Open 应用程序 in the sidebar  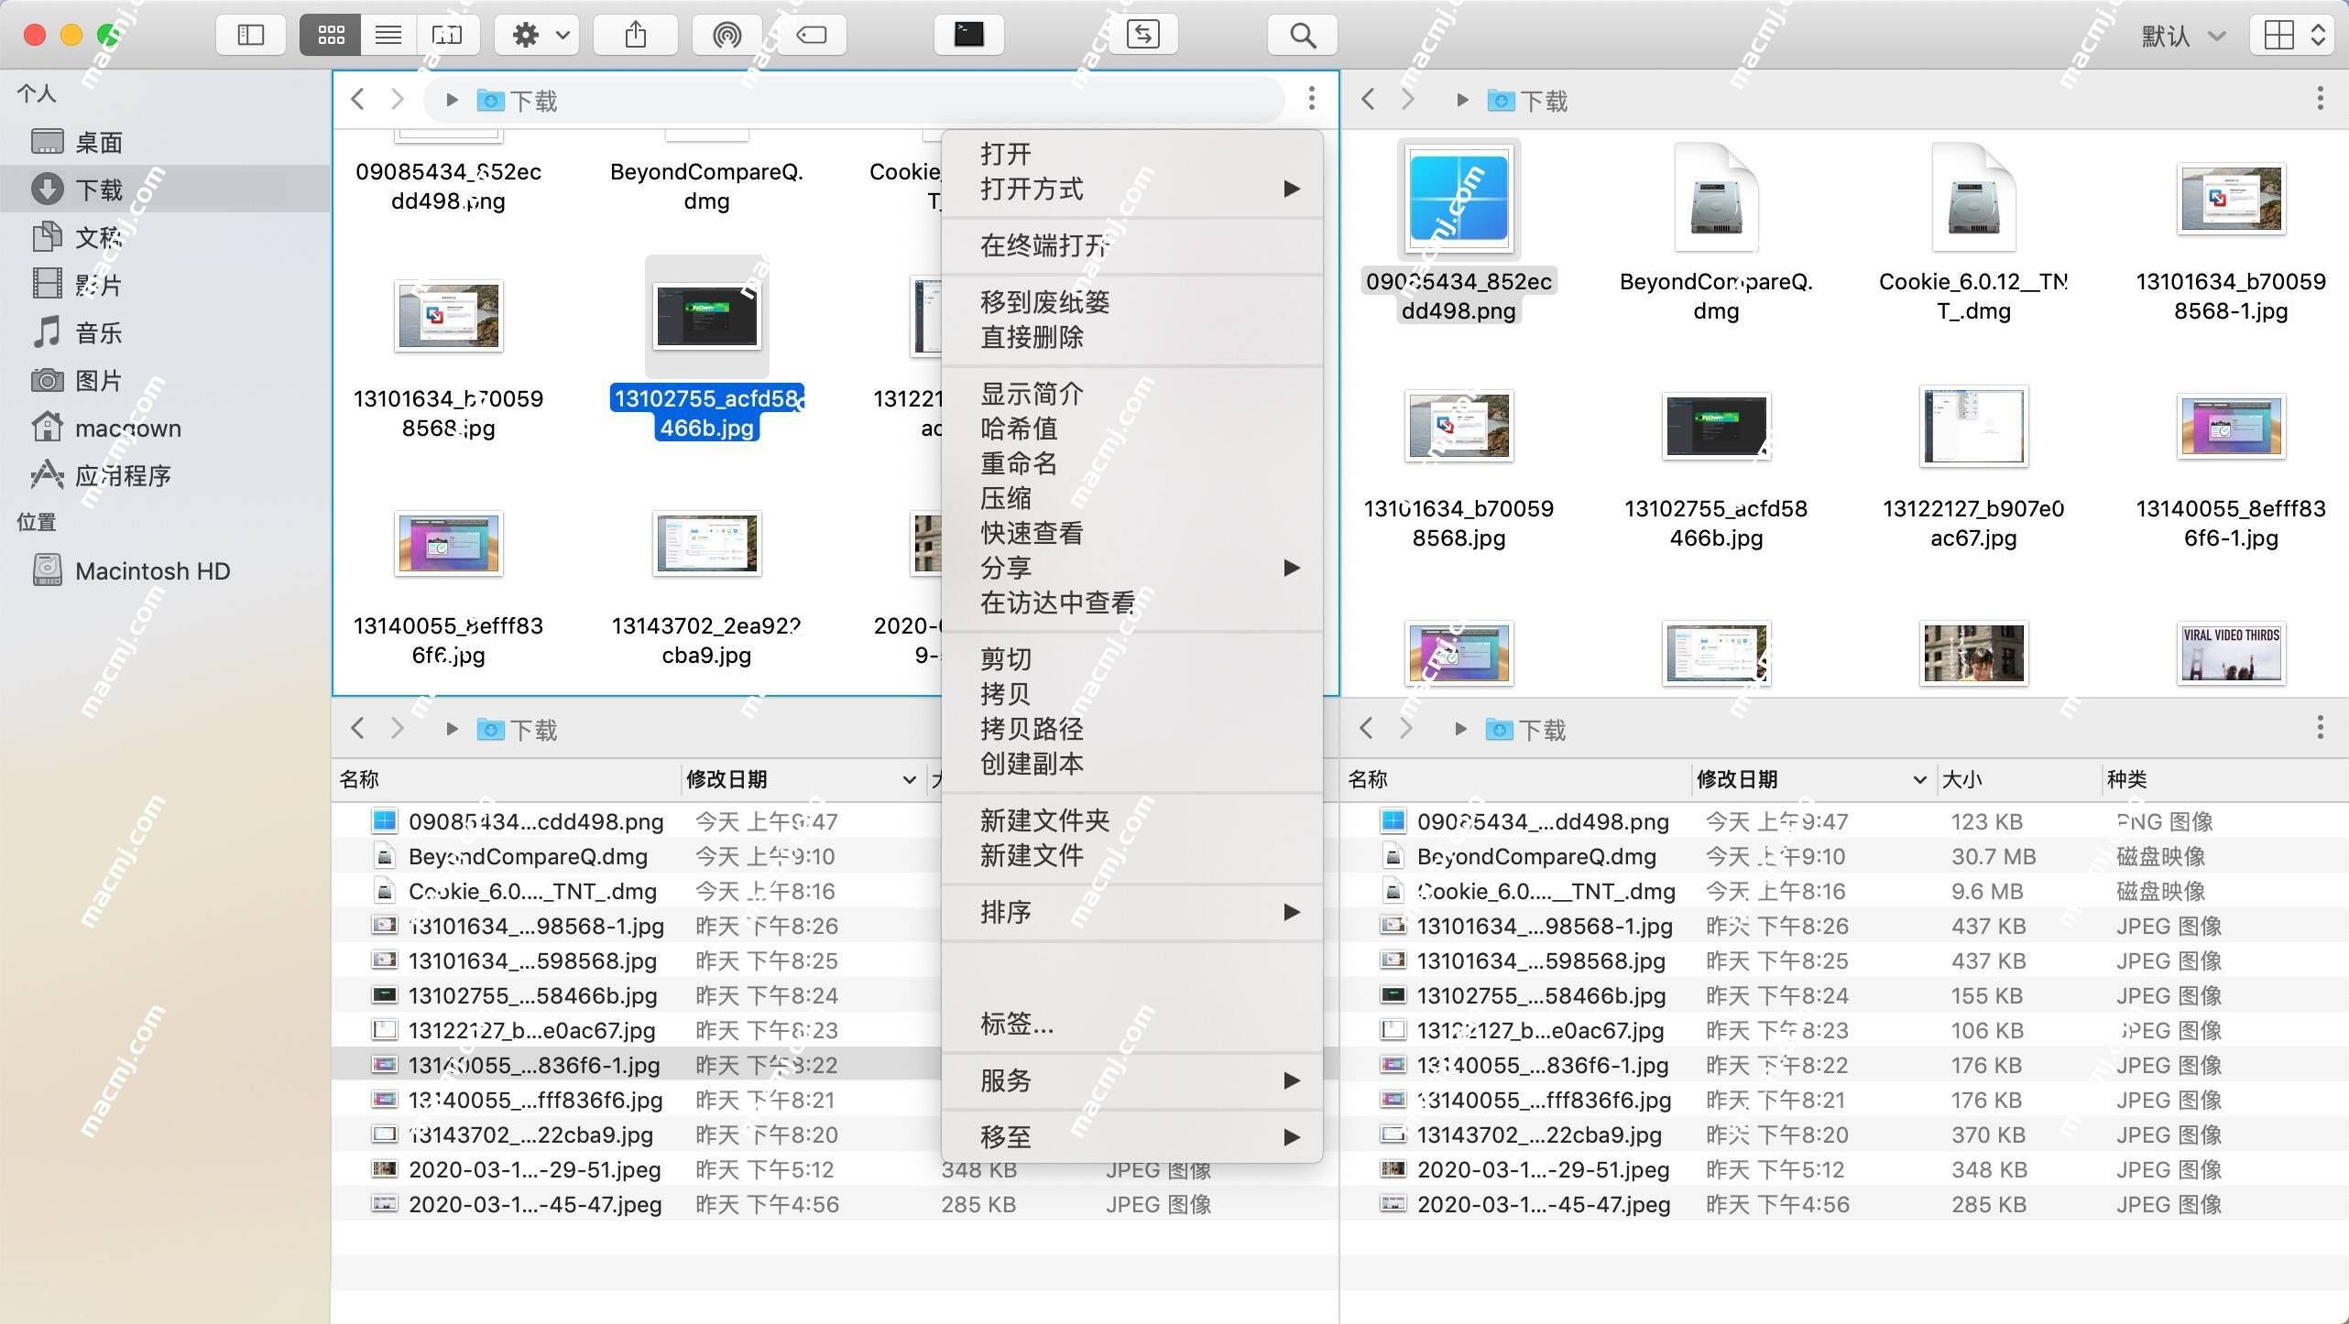[x=165, y=475]
